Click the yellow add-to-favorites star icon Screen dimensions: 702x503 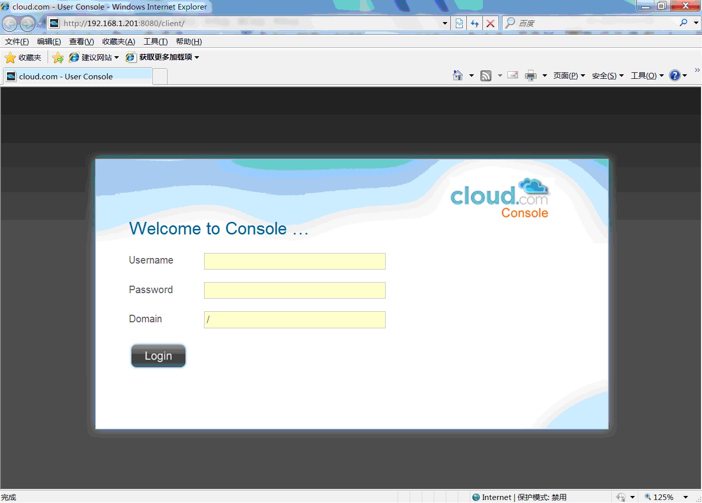pos(58,57)
